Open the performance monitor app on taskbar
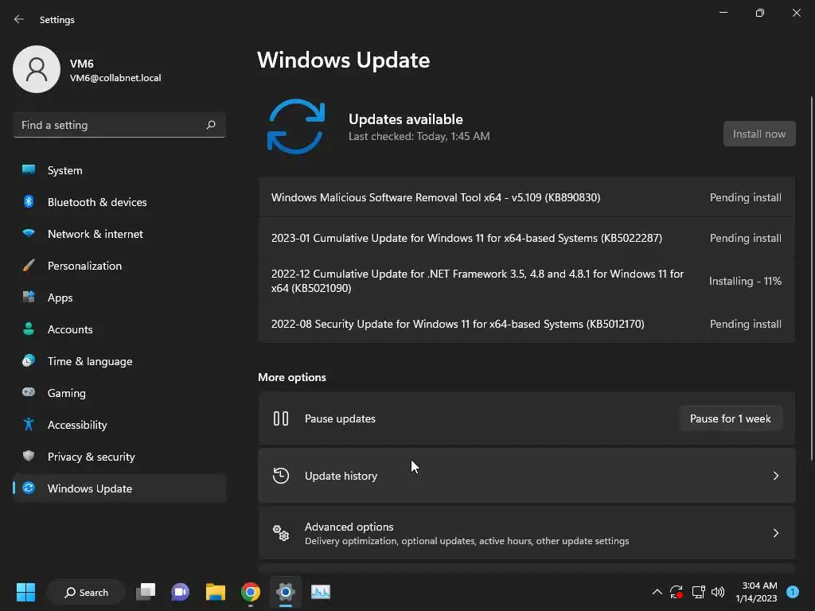This screenshot has width=815, height=611. coord(321,592)
